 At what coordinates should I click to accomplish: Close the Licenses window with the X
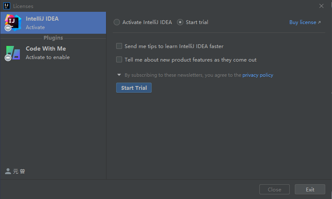coord(321,6)
